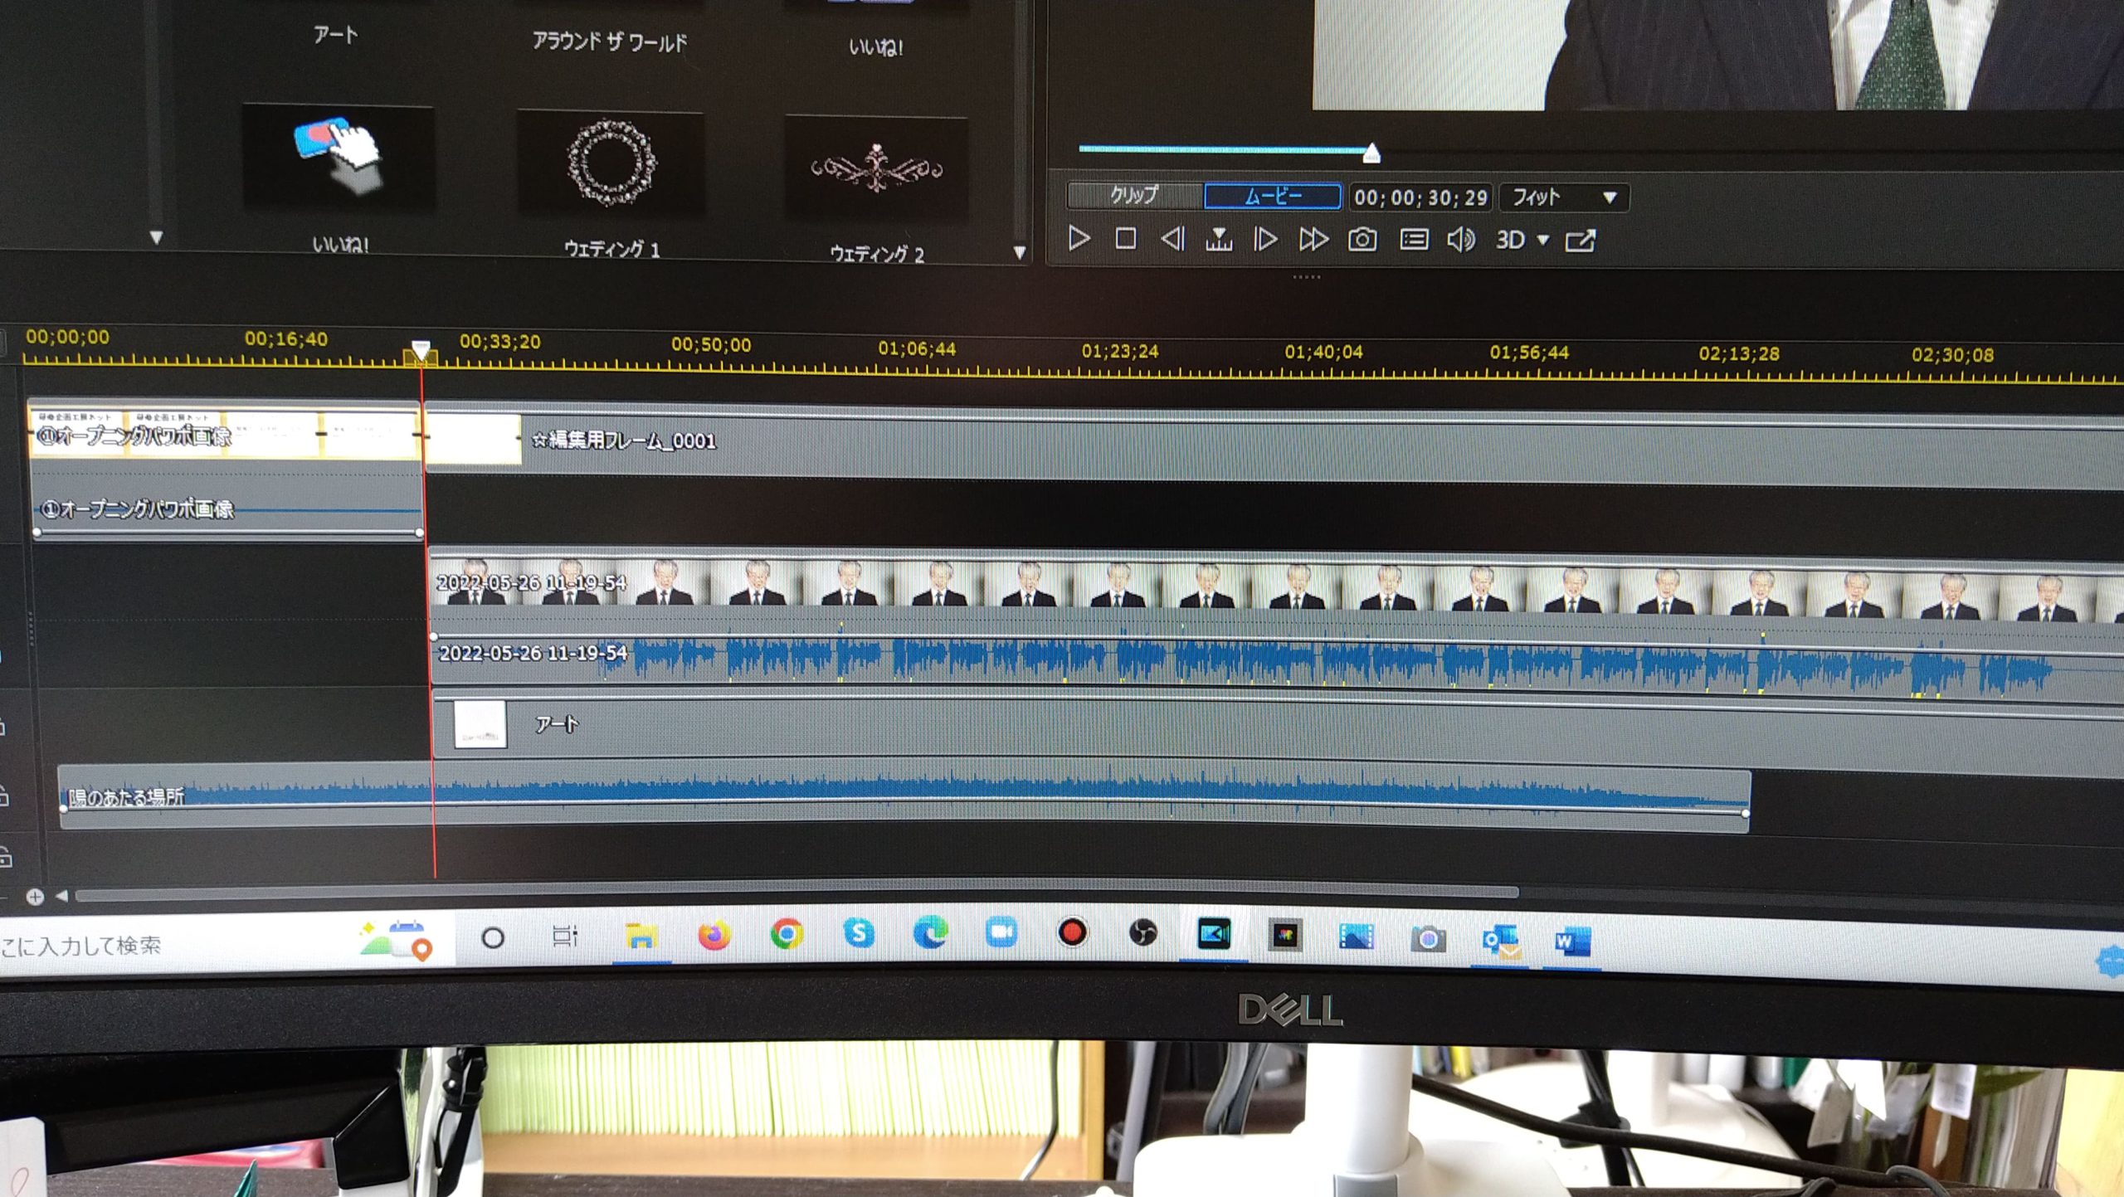
Task: Stop playback with the Stop button
Action: [1125, 239]
